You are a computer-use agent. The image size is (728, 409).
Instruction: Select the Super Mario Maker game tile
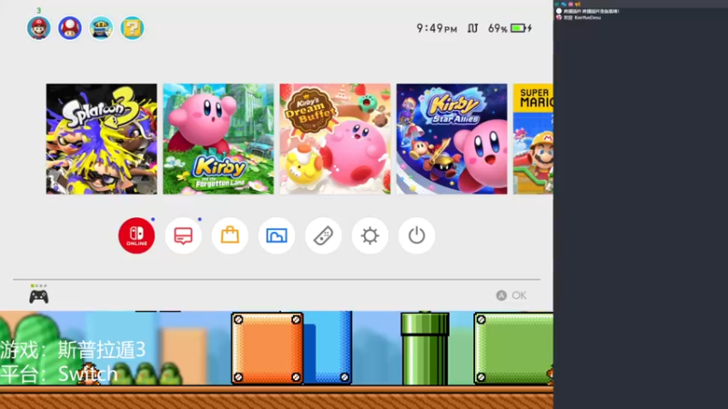(533, 139)
